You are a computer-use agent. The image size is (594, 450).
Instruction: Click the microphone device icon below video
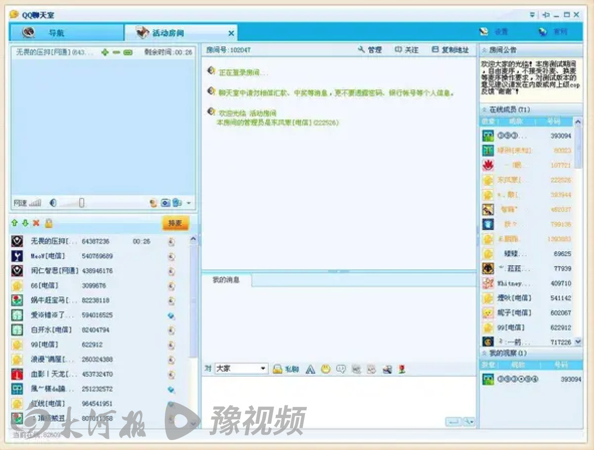[177, 203]
